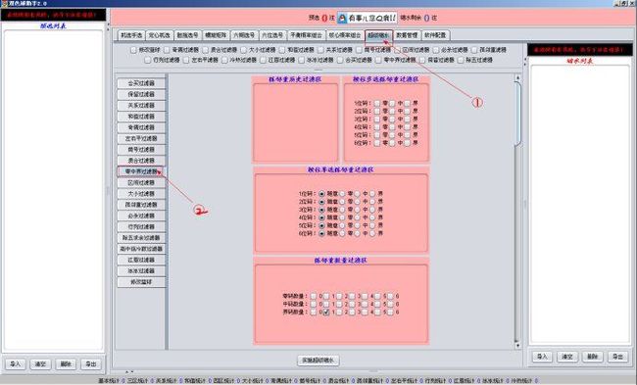Enable the 零中界过滤器 checkbox in second row
The image size is (637, 385).
click(378, 60)
